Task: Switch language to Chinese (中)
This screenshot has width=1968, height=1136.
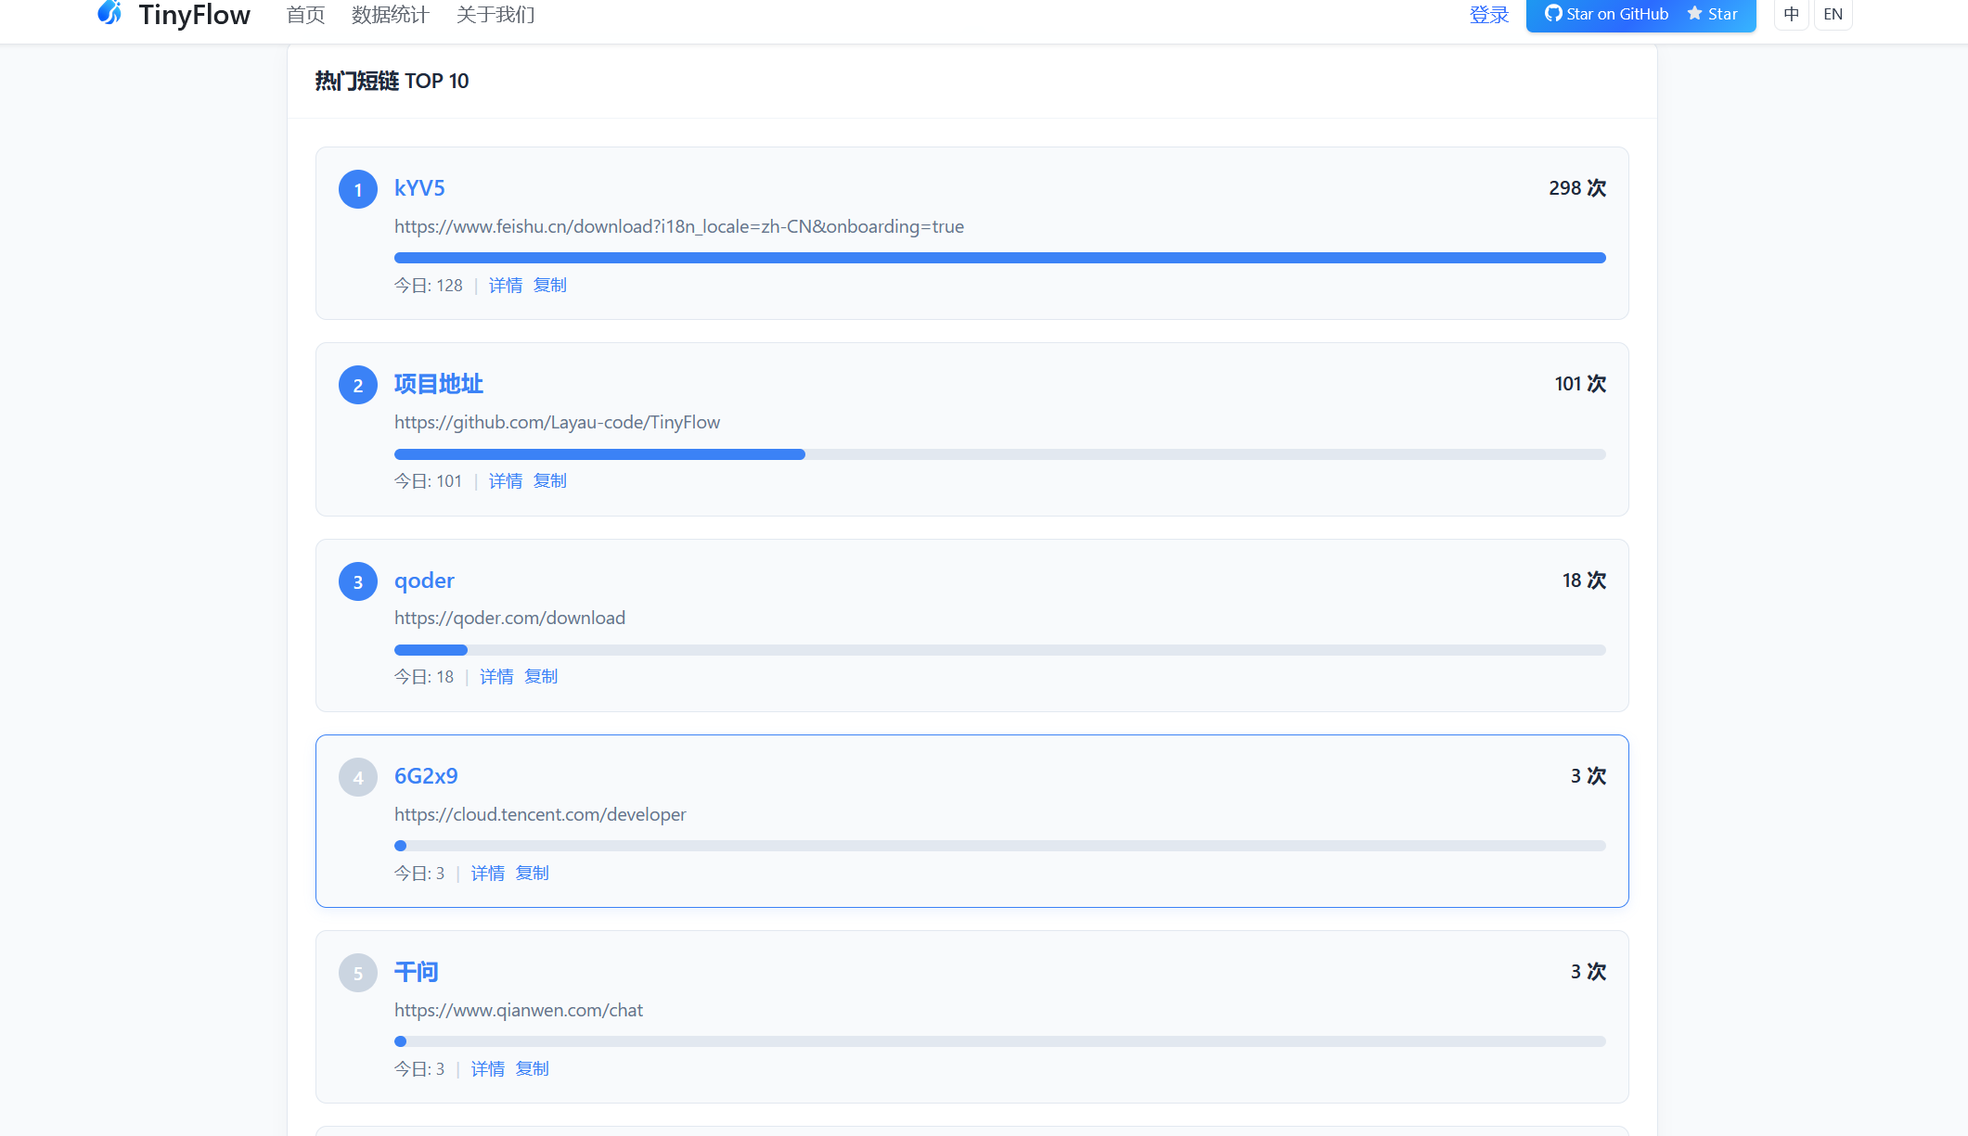Action: click(1791, 14)
